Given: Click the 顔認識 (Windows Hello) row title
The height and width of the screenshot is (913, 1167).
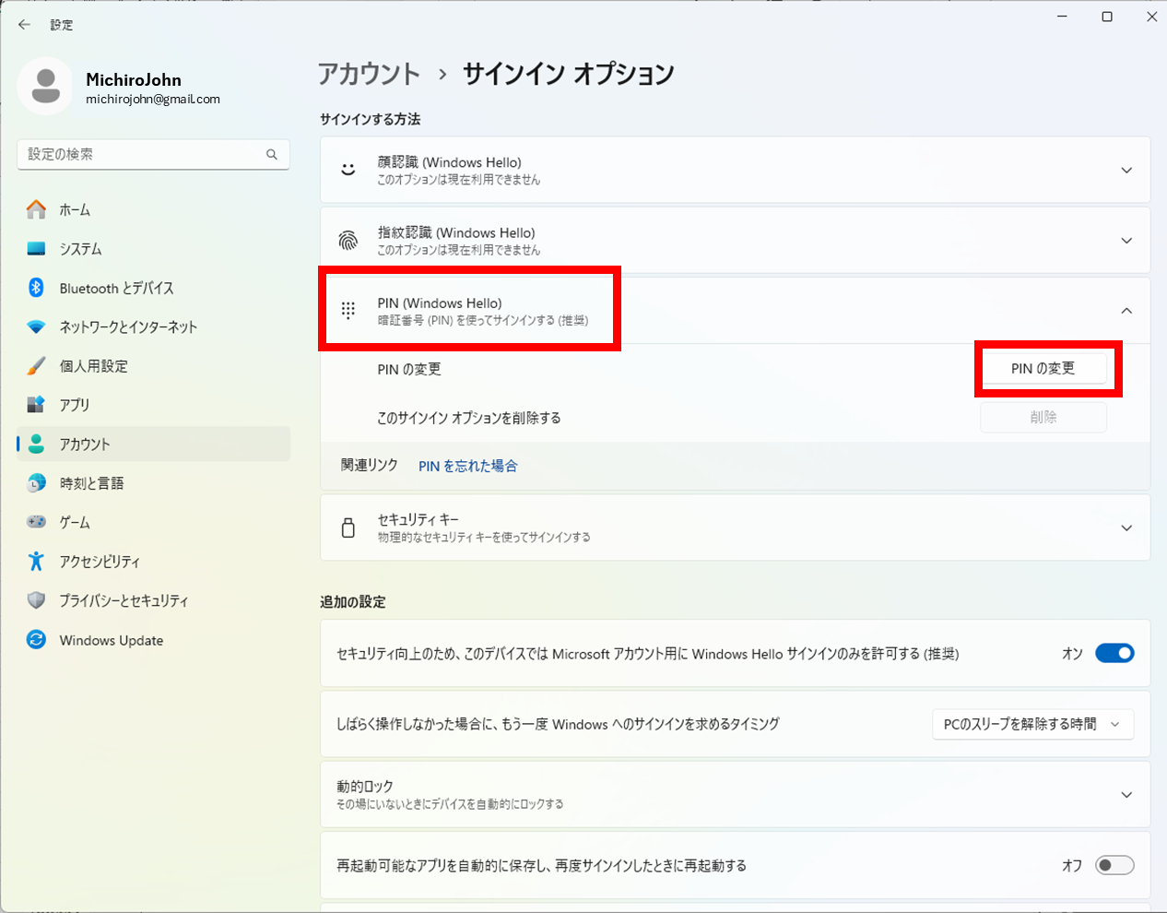Looking at the screenshot, I should [449, 162].
